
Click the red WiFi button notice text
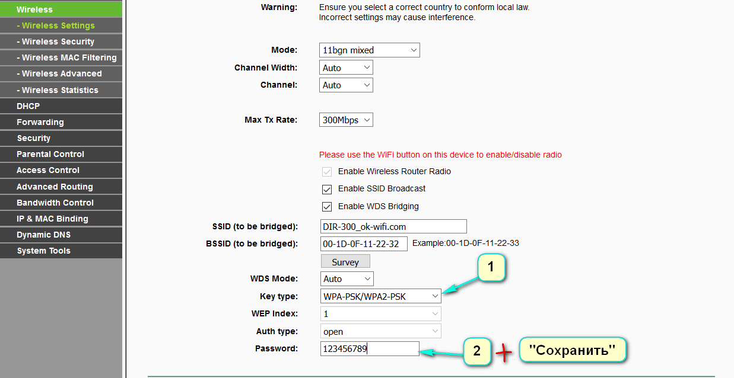pyautogui.click(x=440, y=155)
